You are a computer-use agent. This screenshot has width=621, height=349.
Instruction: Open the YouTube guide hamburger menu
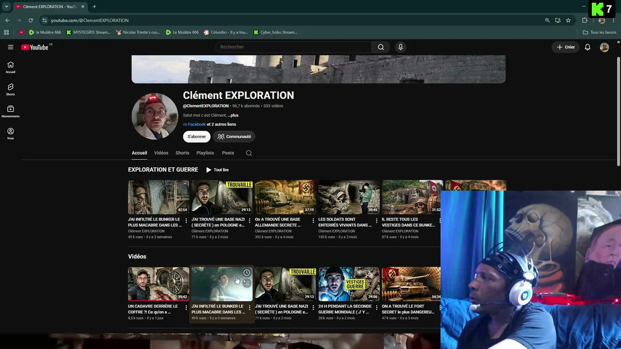(x=10, y=47)
